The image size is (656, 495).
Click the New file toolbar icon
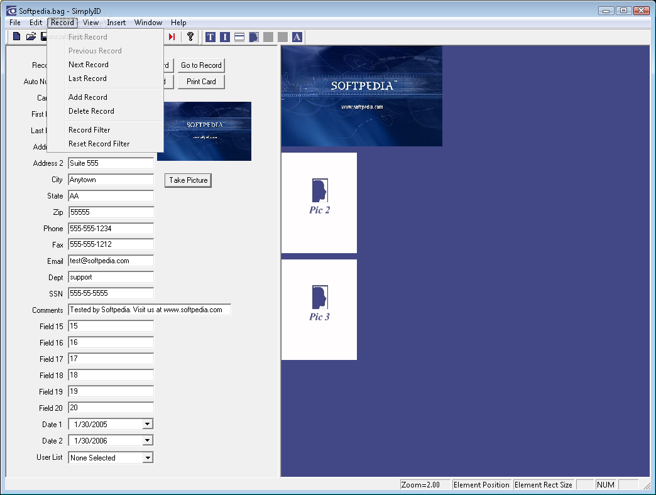pos(17,37)
